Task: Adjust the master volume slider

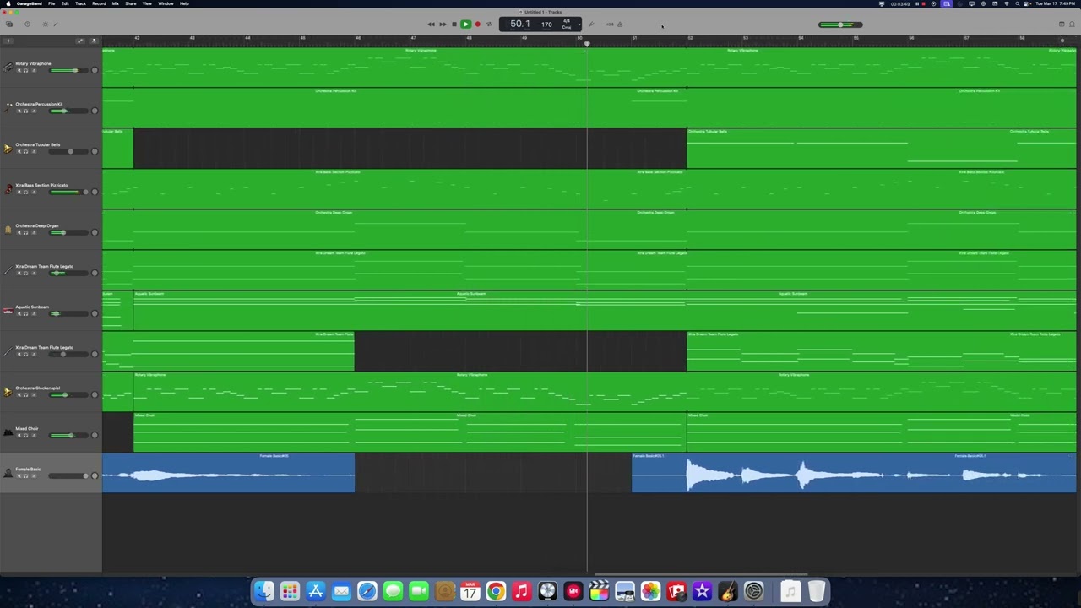Action: [840, 24]
